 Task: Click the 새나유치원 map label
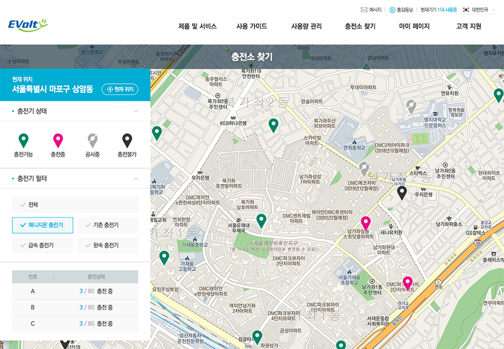391,232
